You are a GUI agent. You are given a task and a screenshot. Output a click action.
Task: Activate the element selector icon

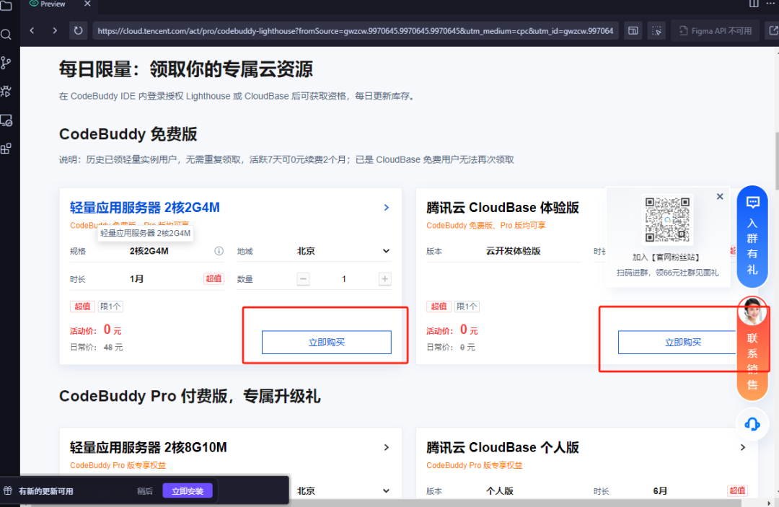pos(656,31)
